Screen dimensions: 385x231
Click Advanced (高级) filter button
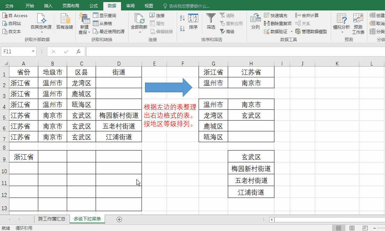(x=227, y=31)
